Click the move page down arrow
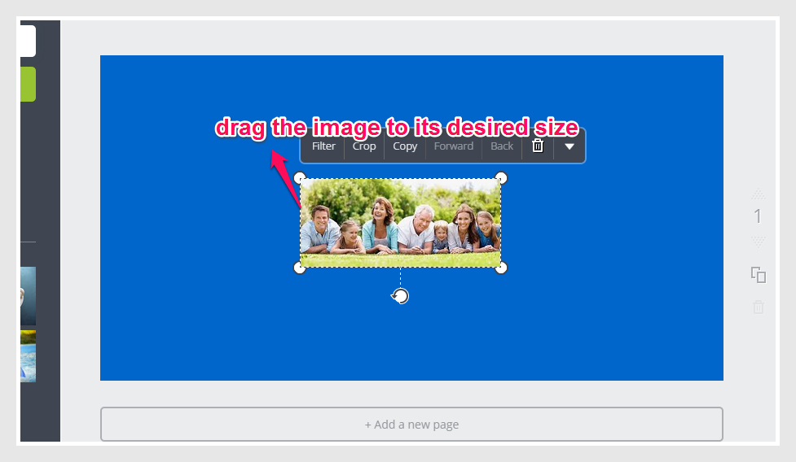 (759, 241)
